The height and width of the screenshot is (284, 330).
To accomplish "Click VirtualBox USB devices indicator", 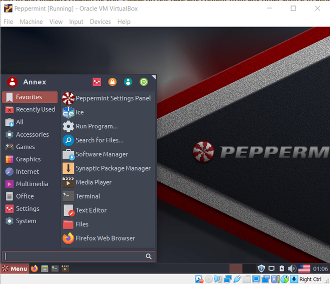I will (237, 279).
